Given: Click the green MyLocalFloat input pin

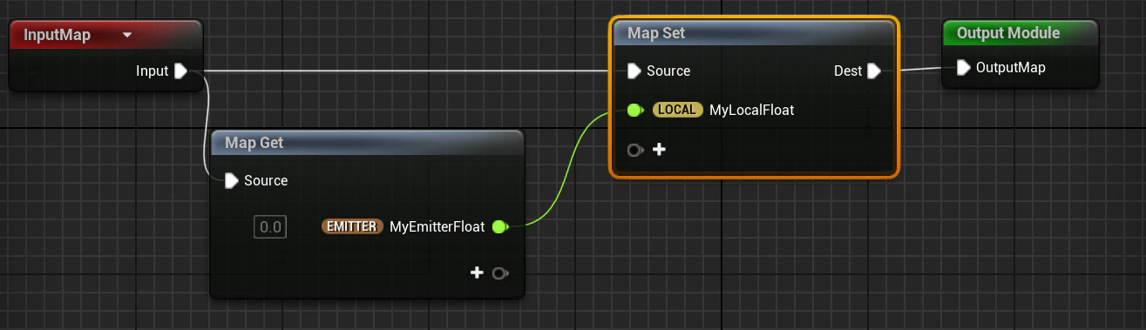Looking at the screenshot, I should pos(634,111).
